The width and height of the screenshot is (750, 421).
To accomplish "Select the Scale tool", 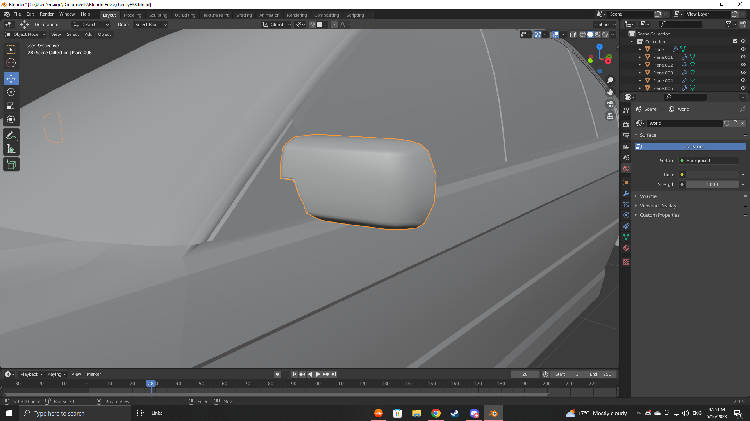I will (x=11, y=106).
